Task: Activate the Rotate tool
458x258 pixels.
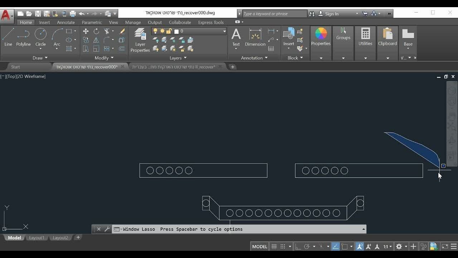Action: pyautogui.click(x=96, y=32)
